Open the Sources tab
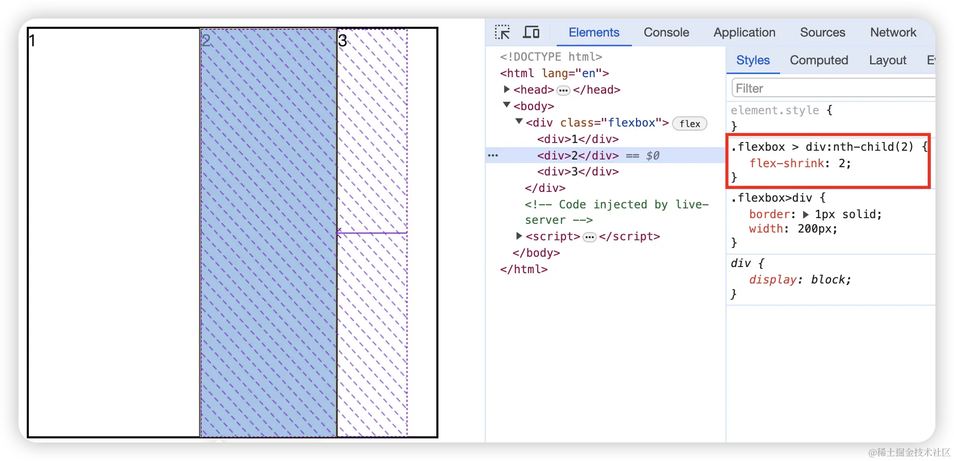The image size is (954, 461). (822, 32)
